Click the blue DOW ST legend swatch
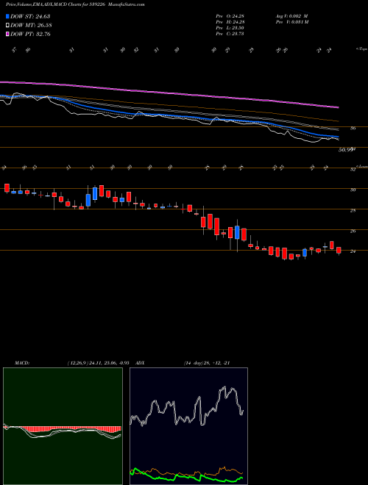This screenshot has width=368, height=485. coord(8,16)
